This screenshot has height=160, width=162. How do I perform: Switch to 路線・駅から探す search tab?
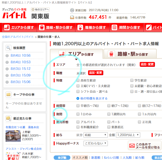pyautogui.click(x=130, y=54)
